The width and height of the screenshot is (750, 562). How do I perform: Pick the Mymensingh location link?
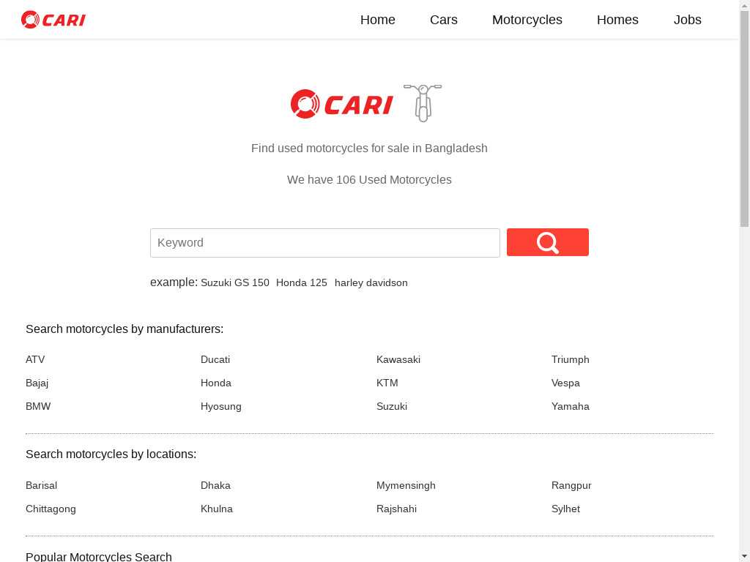coord(406,485)
